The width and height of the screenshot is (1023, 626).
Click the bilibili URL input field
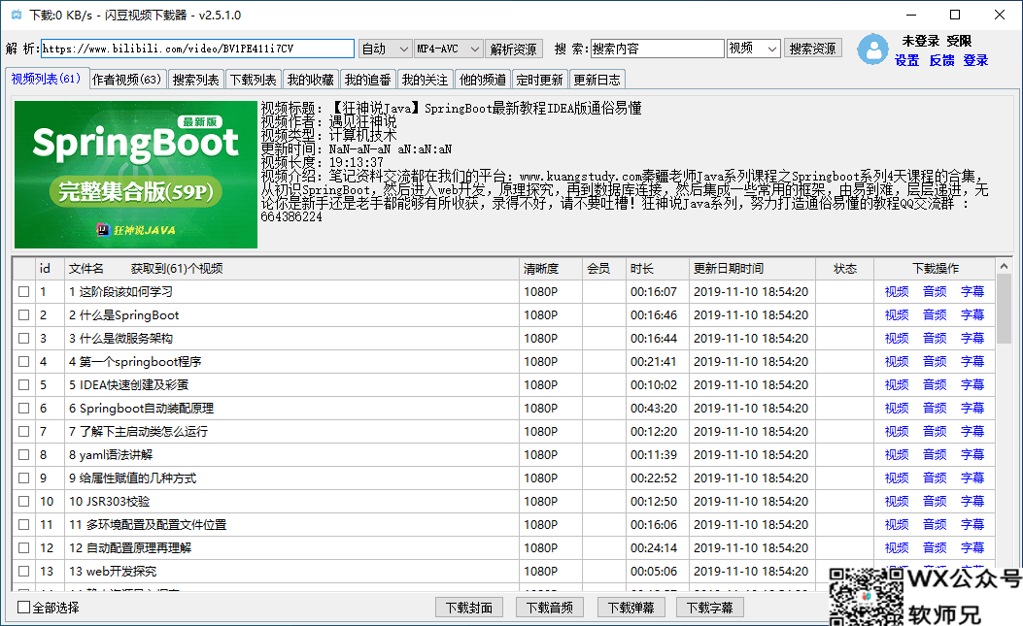click(194, 47)
